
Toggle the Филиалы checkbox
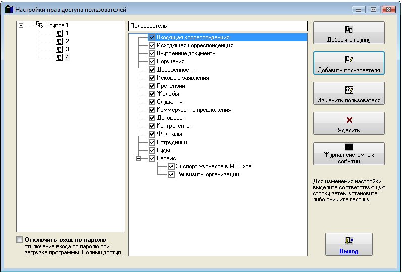[x=152, y=134]
